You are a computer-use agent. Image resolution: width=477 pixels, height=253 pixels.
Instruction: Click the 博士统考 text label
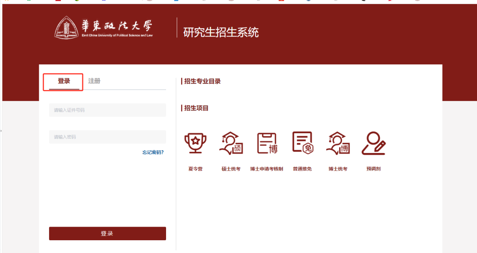[x=338, y=169]
